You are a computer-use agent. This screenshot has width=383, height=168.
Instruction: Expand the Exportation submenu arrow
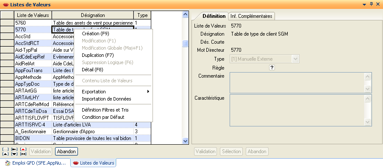click(x=148, y=92)
